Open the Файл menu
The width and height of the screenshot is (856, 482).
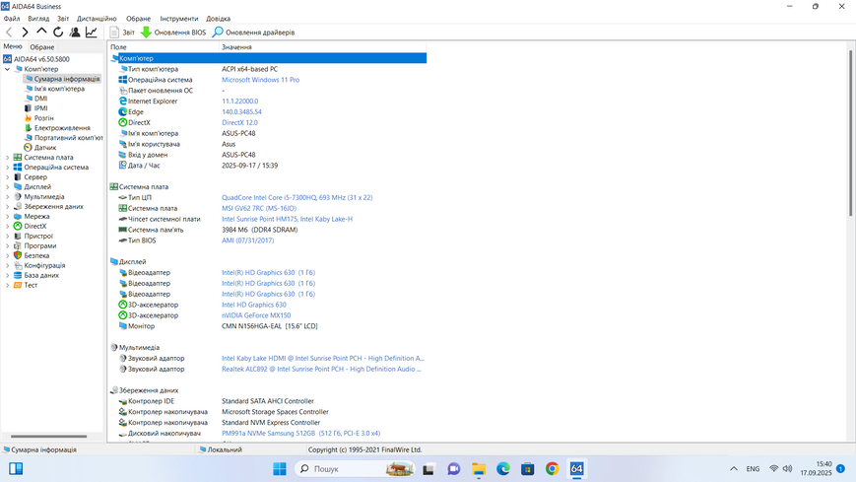12,19
